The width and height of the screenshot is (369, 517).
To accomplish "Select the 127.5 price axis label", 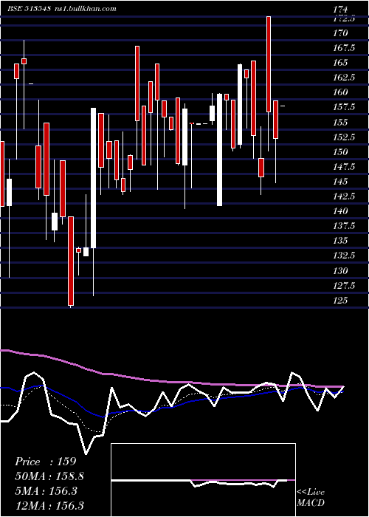I will click(344, 286).
